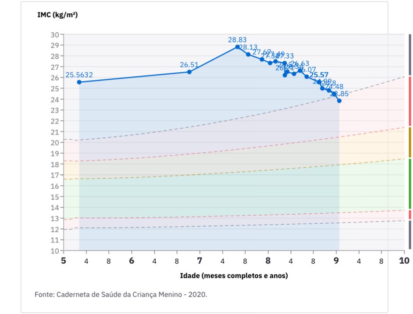The width and height of the screenshot is (413, 314).
Task: Click the top dark gray color bar segment
Action: pyautogui.click(x=409, y=54)
